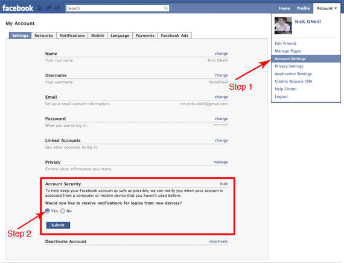Click change link for Name

coord(221,54)
